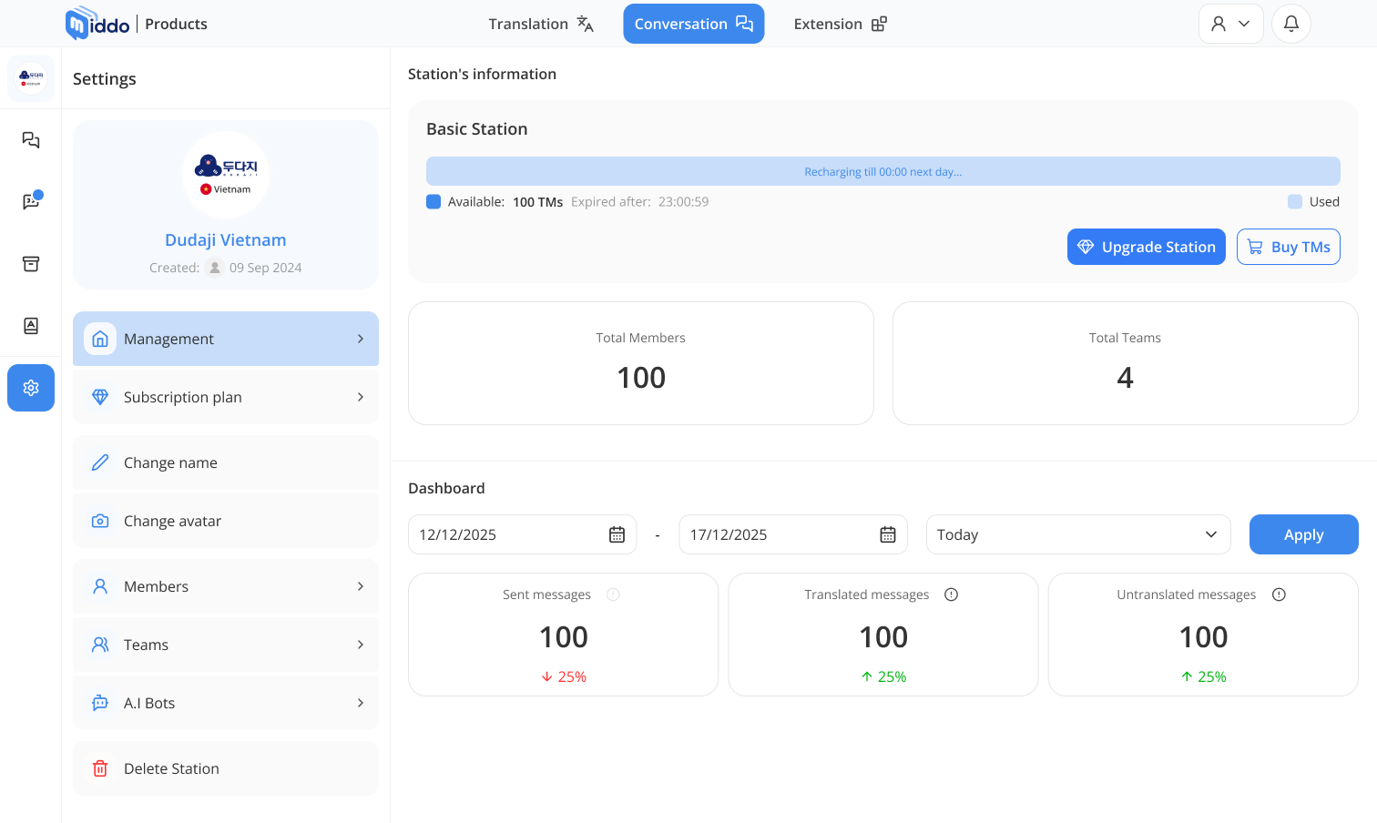Switch to the Translation tab
The width and height of the screenshot is (1377, 823).
tap(540, 23)
